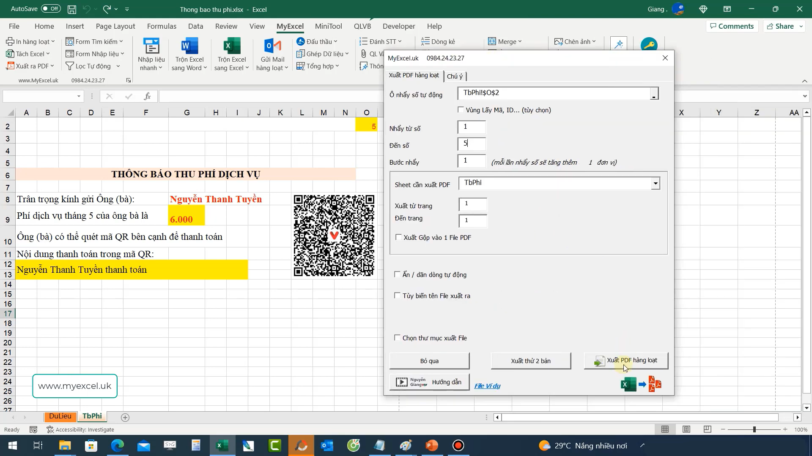The image size is (812, 456).
Task: Open the "Merge" dropdown
Action: pos(520,41)
